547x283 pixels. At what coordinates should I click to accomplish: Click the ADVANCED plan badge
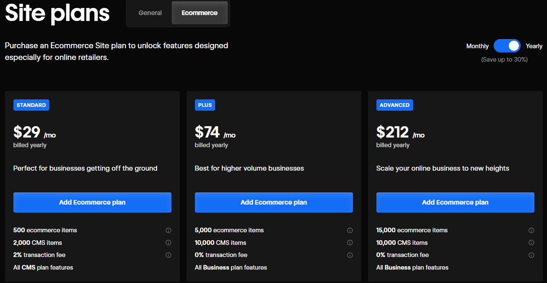pos(394,105)
